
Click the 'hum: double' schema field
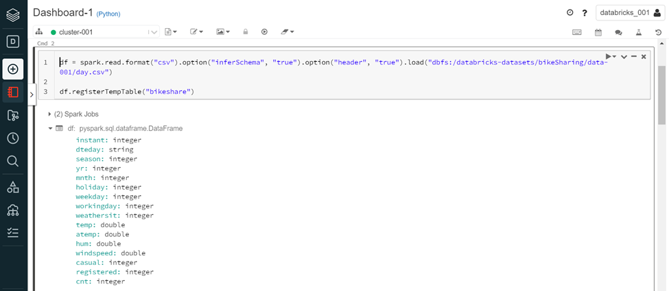click(x=98, y=244)
